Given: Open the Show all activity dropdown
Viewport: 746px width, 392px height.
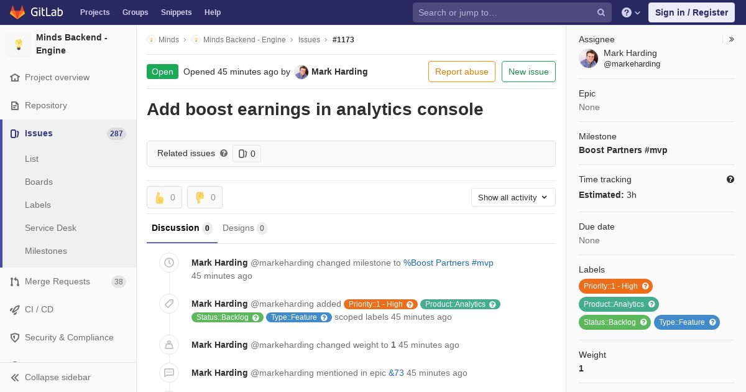Looking at the screenshot, I should [513, 197].
